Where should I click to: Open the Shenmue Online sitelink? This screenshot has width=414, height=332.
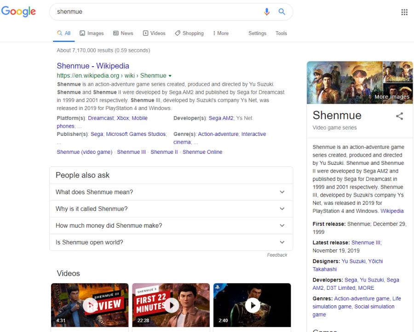202,152
